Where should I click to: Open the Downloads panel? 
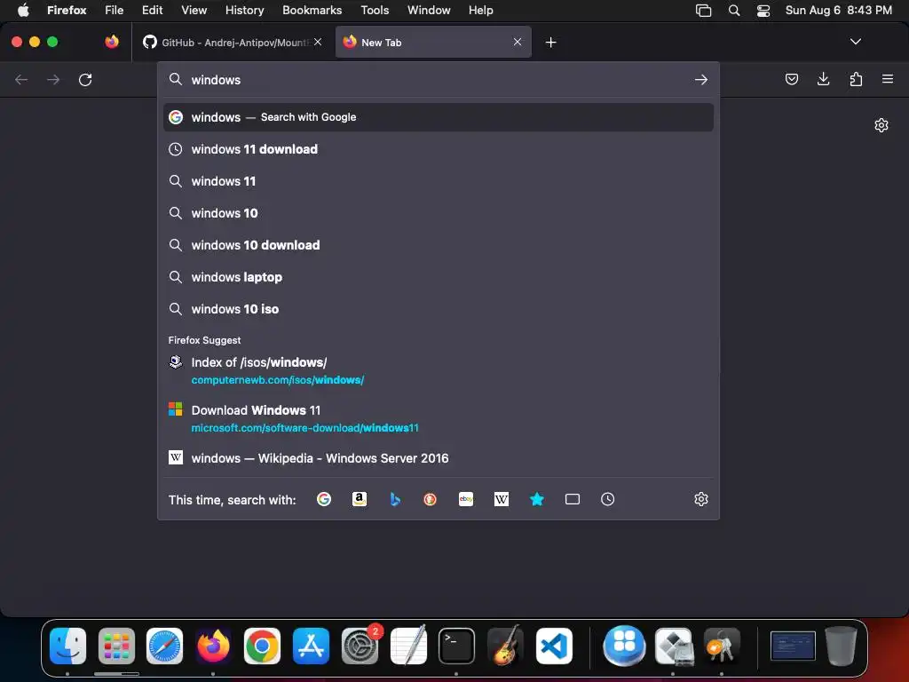(823, 79)
